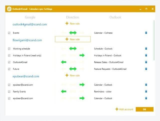Minimize the Calendars sync Settings window

tap(141, 9)
